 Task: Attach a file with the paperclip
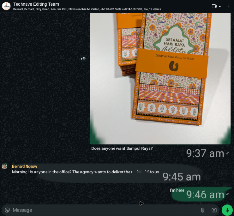pos(202,210)
